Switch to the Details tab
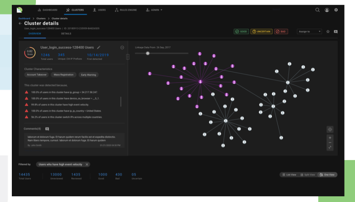Image resolution: width=355 pixels, height=202 pixels. [x=66, y=34]
